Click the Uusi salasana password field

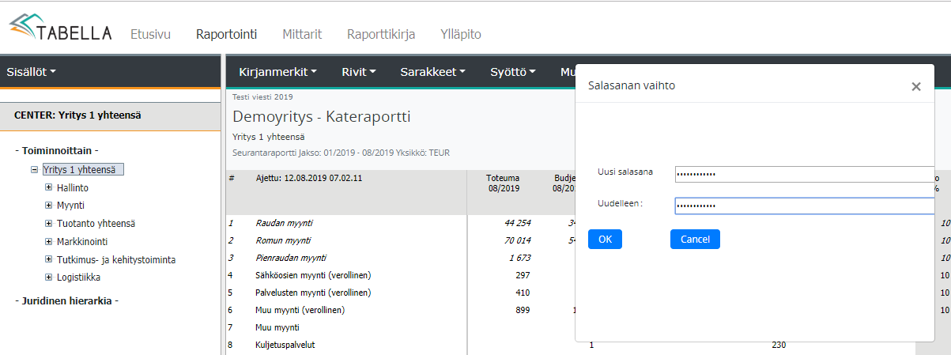804,175
